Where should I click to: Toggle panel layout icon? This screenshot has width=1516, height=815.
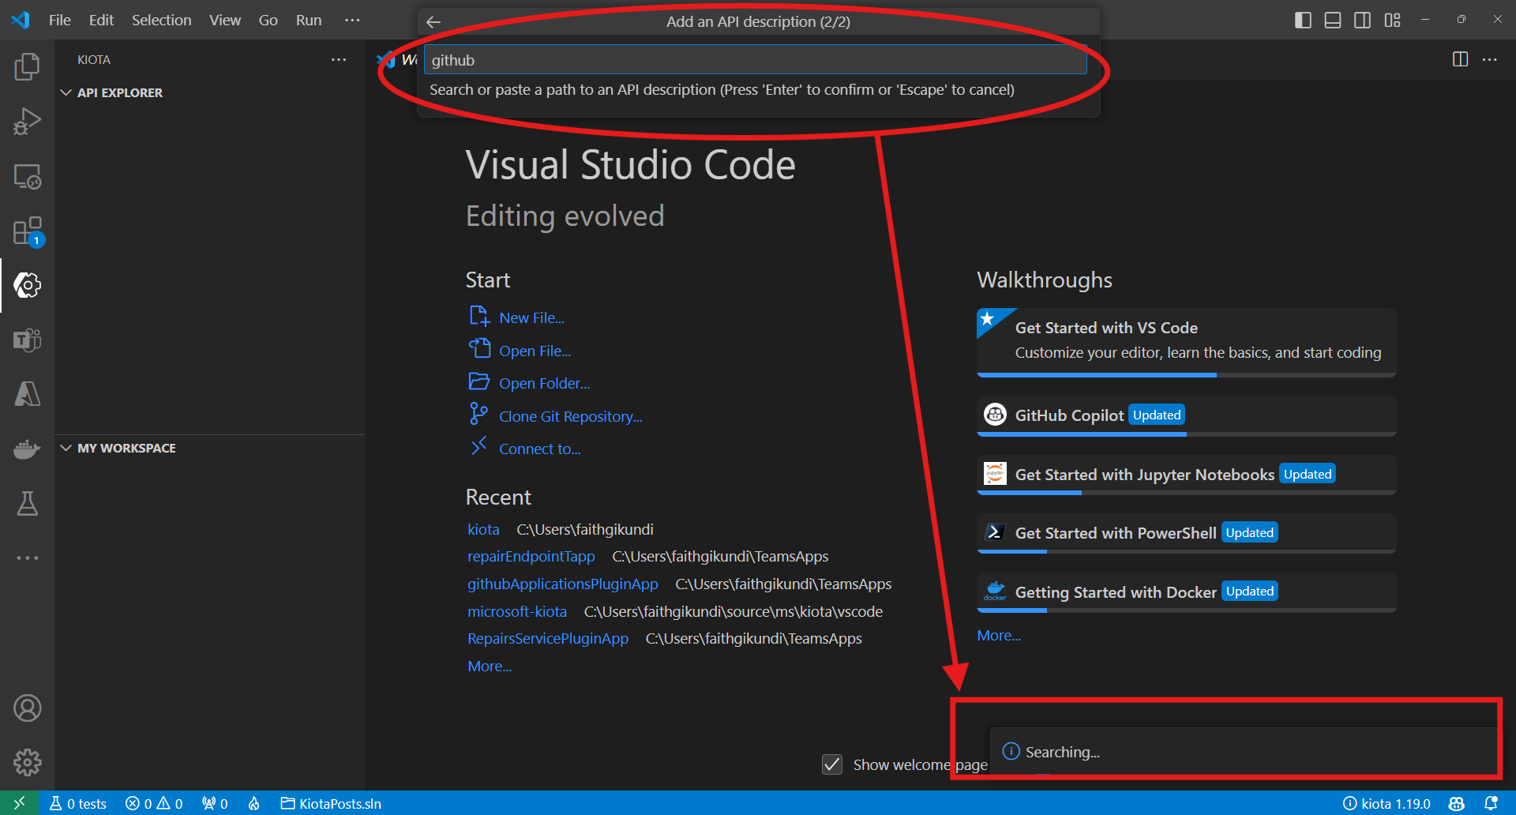point(1333,21)
